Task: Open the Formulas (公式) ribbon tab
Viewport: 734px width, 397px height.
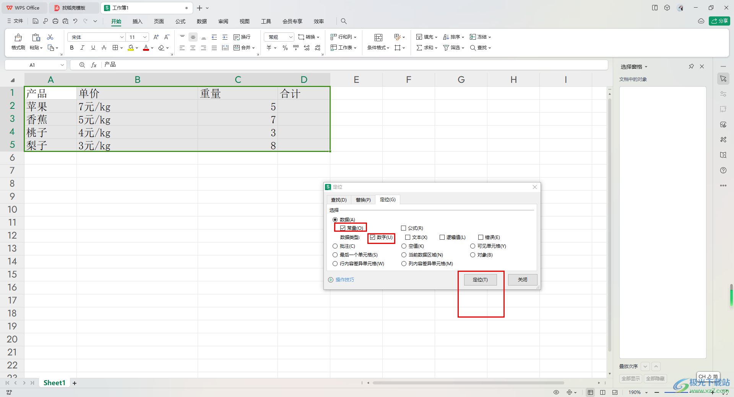Action: click(180, 21)
